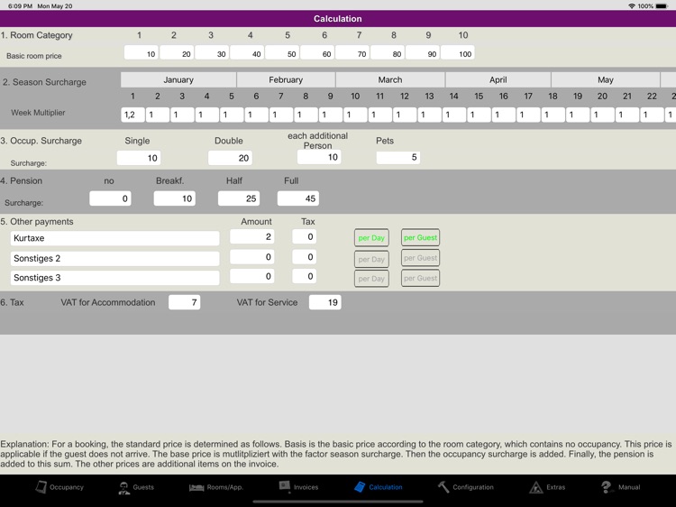
Task: Open the Guests tab icon
Action: 124,487
